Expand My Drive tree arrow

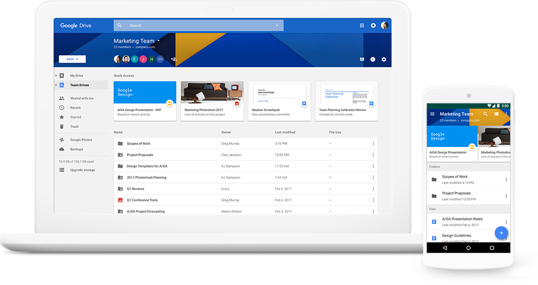tap(56, 75)
